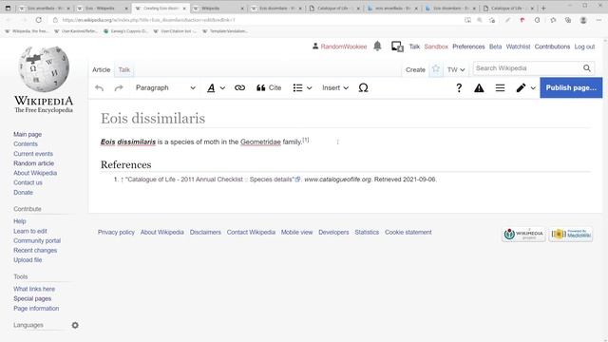Click the magnifier search icon
This screenshot has width=608, height=342.
(x=587, y=68)
